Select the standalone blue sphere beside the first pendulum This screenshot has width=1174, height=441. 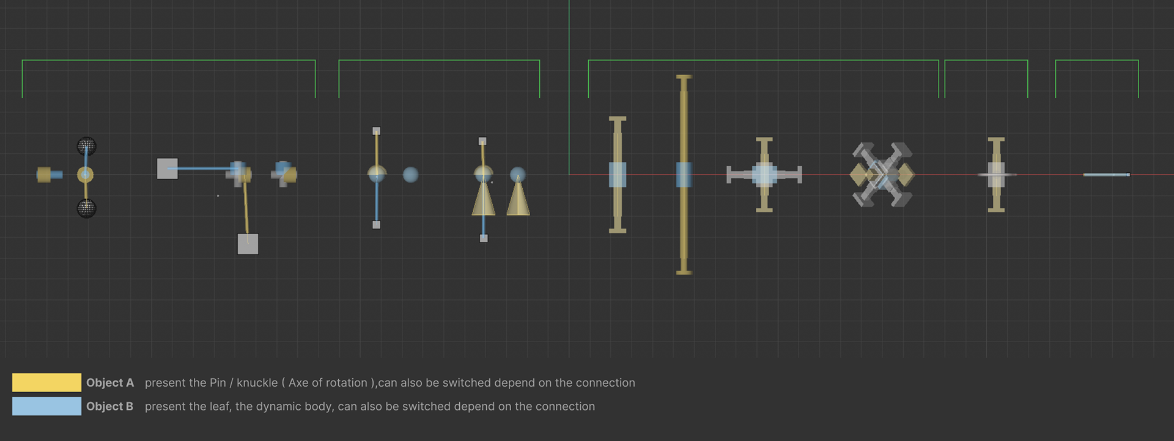[411, 175]
